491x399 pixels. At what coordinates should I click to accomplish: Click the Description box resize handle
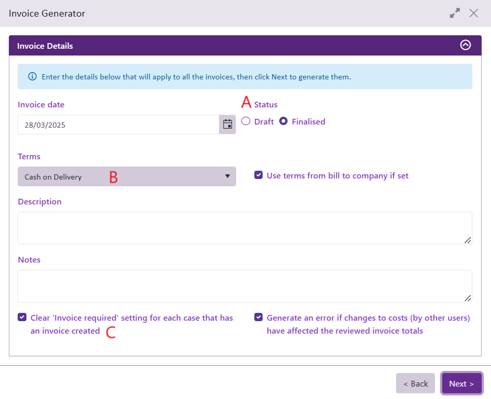tap(468, 240)
